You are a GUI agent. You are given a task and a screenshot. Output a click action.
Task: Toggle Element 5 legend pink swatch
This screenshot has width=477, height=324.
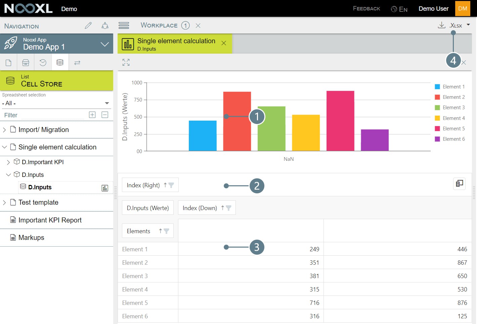point(437,129)
